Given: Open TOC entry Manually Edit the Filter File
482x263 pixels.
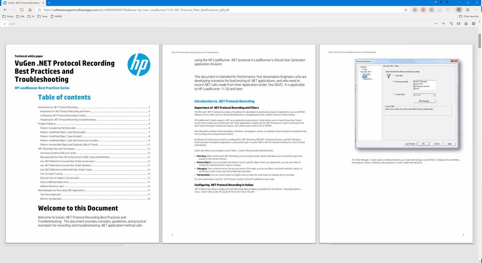Looking at the screenshot, I should point(95,157).
